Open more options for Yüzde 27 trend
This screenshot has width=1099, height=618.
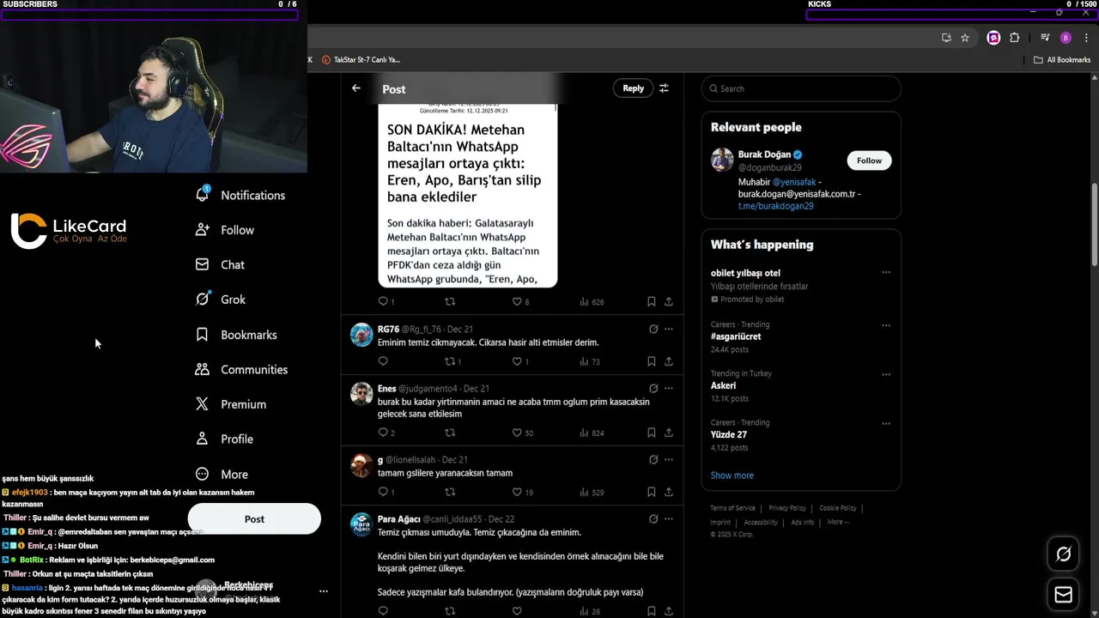[886, 423]
